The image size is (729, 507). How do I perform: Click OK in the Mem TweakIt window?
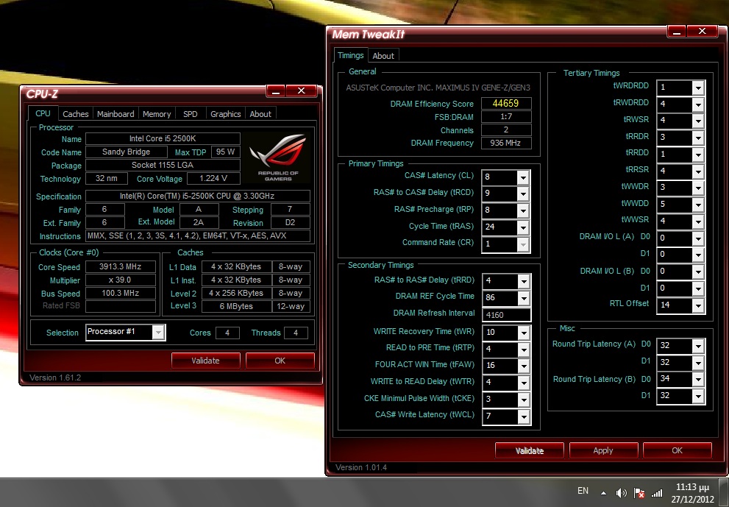pos(677,450)
